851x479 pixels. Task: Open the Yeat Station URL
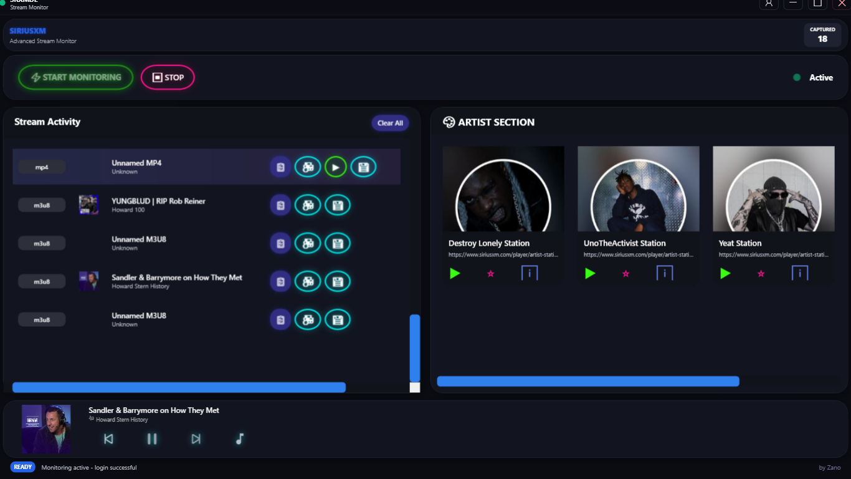774,254
